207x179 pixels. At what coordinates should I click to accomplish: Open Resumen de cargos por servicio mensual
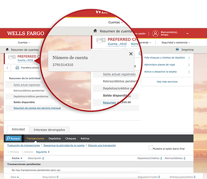coord(37,108)
